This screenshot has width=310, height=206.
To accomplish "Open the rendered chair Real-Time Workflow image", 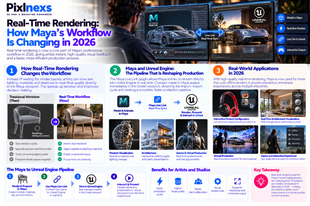I will pyautogui.click(x=80, y=122).
